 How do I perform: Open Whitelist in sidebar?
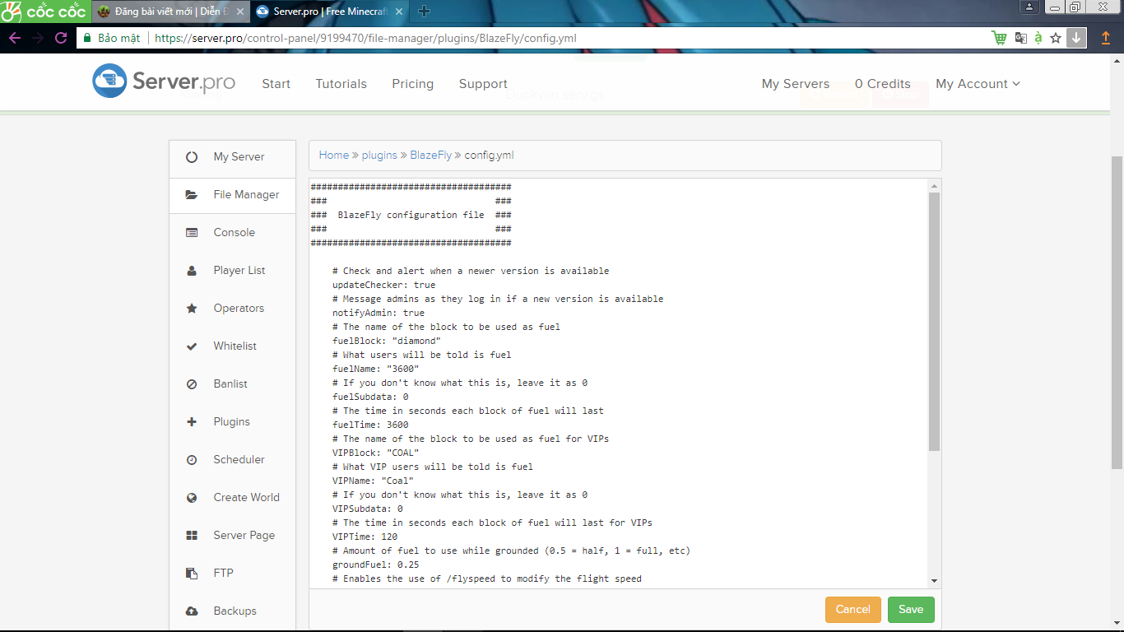[232, 346]
